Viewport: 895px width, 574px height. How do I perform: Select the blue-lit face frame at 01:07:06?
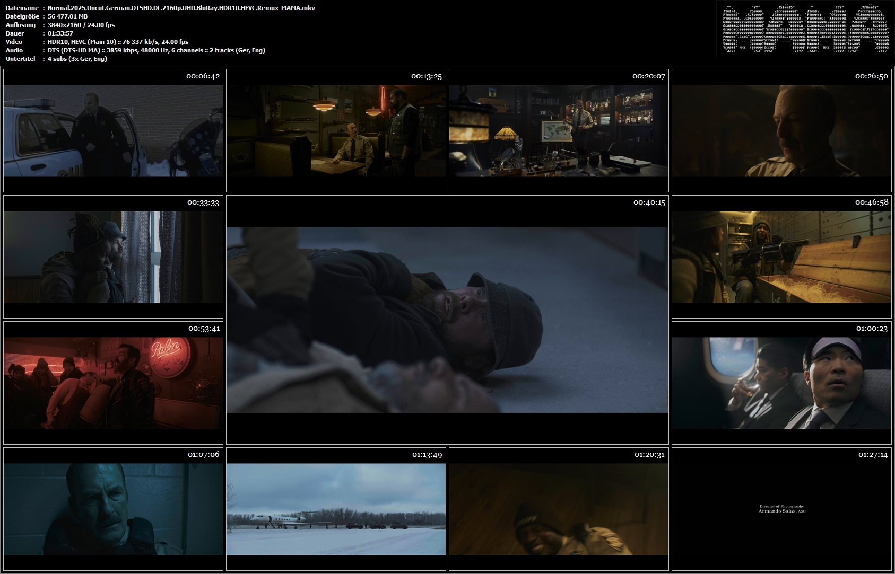(x=113, y=509)
